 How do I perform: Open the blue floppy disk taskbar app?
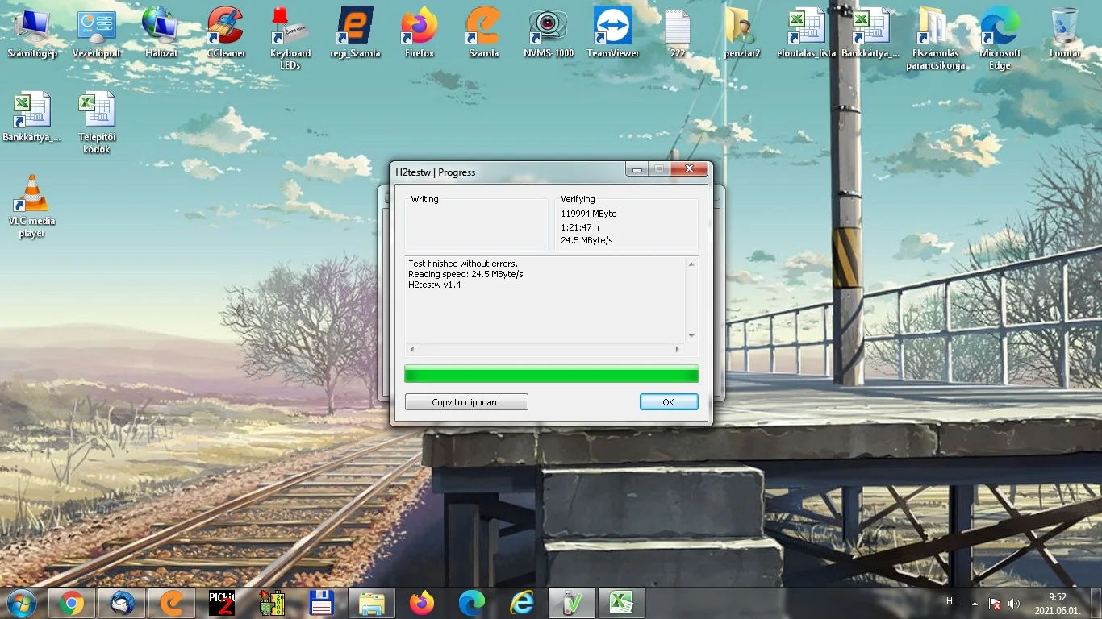click(322, 603)
